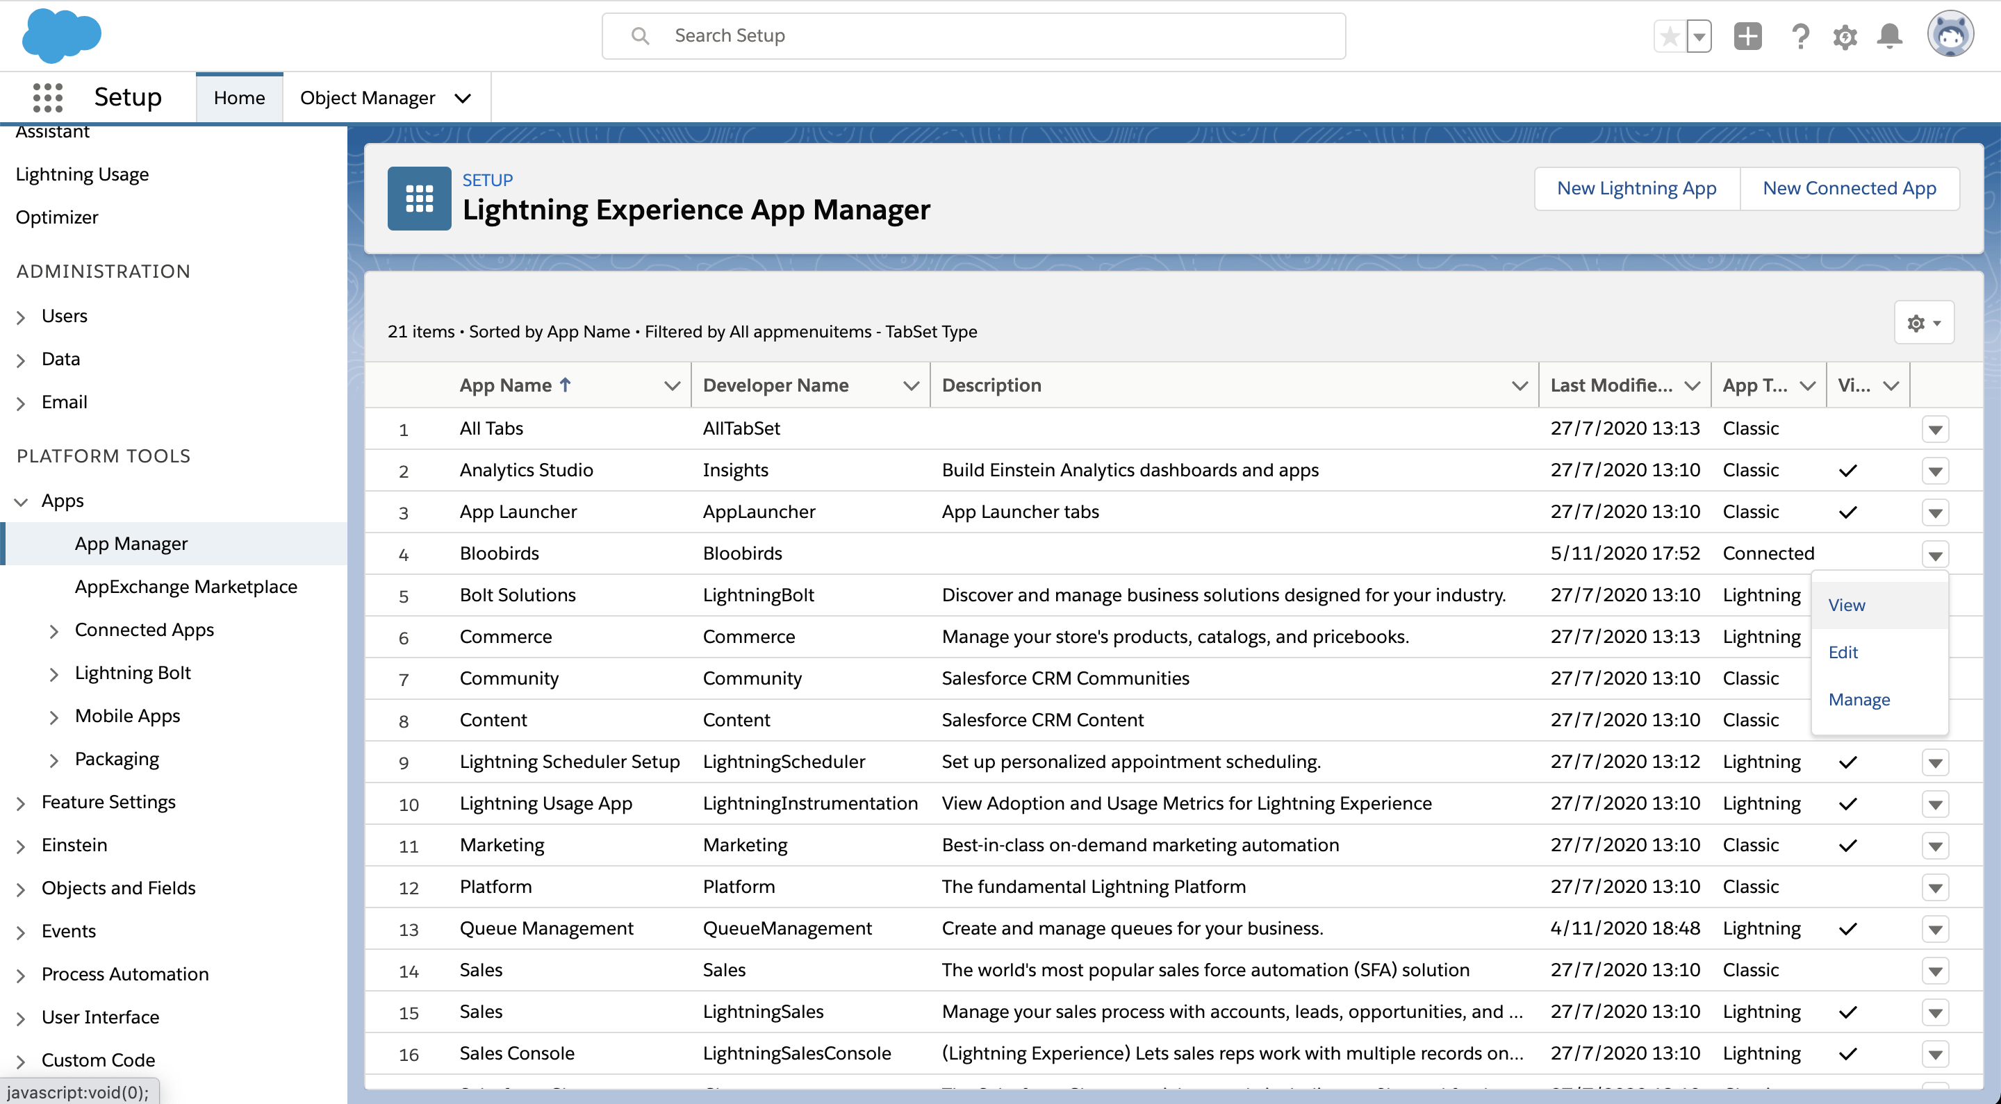2001x1104 pixels.
Task: Expand Feature Settings section
Action: 21,803
